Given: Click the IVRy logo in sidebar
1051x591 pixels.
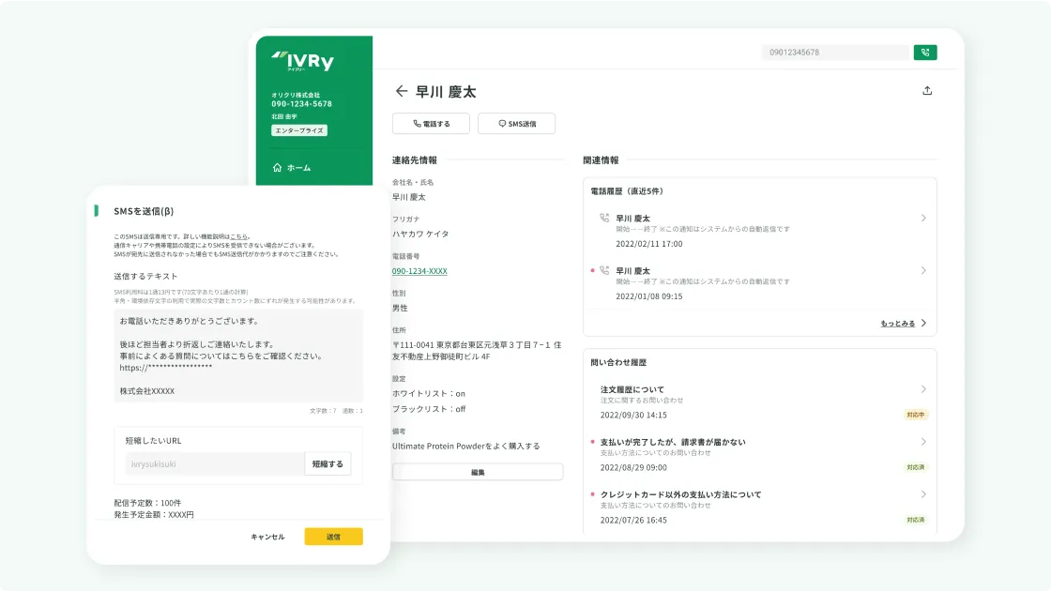Looking at the screenshot, I should tap(302, 62).
